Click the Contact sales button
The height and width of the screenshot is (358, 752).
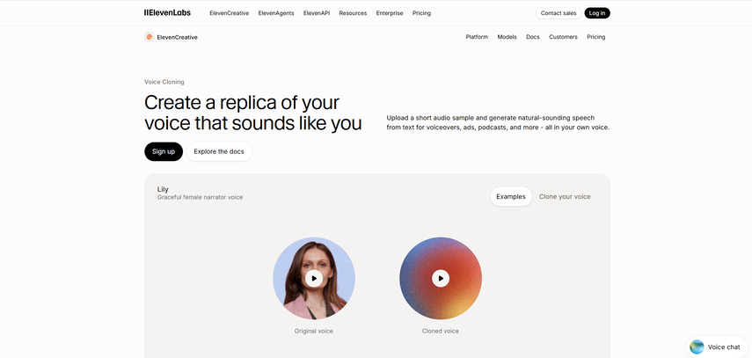(559, 13)
